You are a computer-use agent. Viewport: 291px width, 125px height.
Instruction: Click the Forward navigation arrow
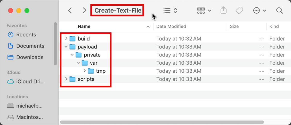click(84, 10)
